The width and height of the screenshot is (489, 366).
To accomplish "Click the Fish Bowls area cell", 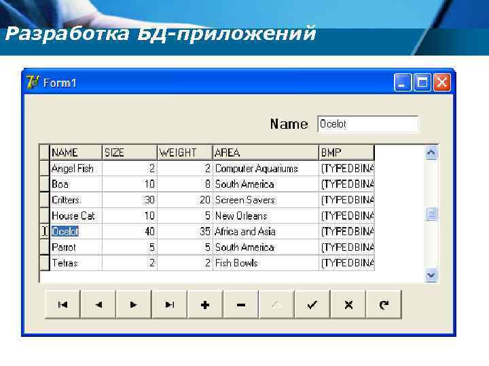I will click(266, 263).
